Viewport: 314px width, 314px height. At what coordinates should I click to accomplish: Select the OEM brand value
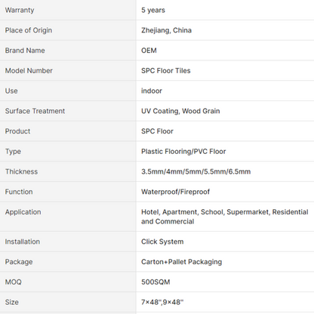click(149, 51)
